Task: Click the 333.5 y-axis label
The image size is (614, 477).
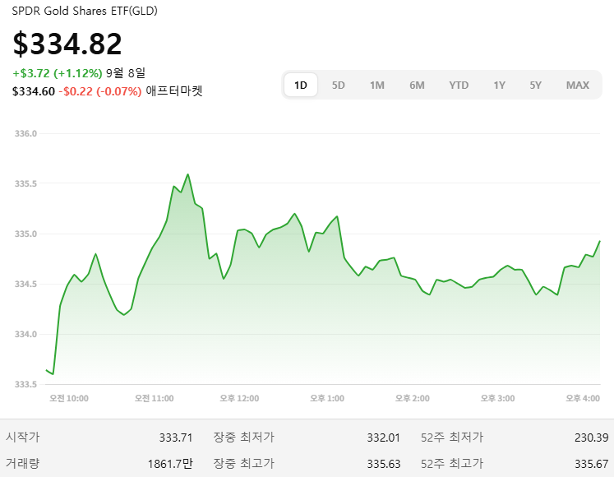Action: coord(25,385)
